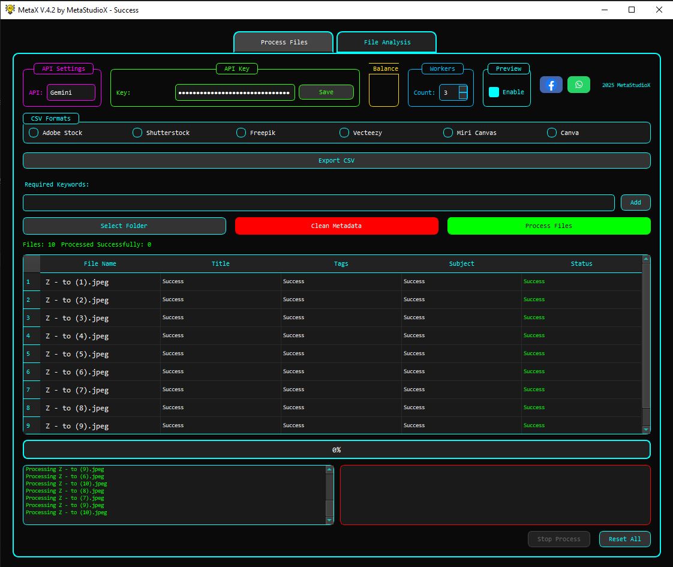673x567 pixels.
Task: Sort by the File Name column header
Action: click(100, 263)
